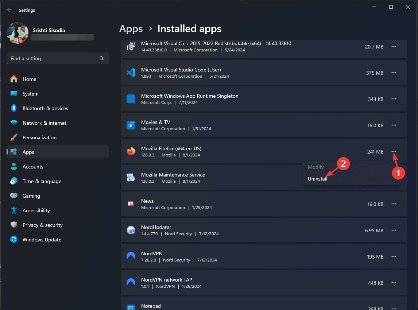This screenshot has height=310, width=418.
Task: Click the search magnifier icon
Action: click(x=101, y=58)
